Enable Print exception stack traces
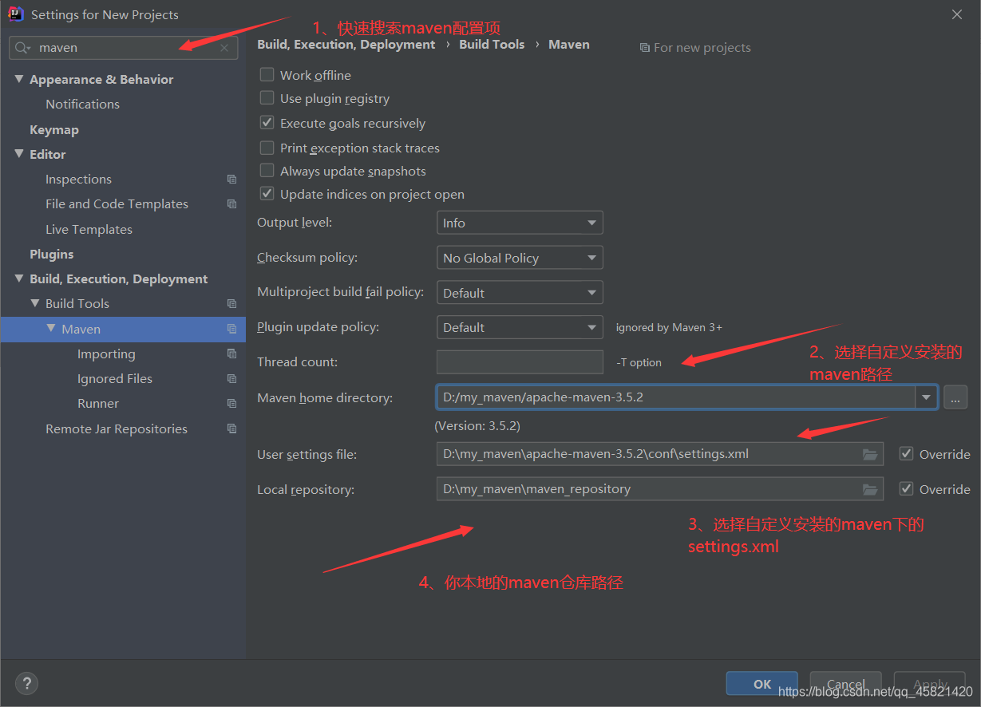981x707 pixels. [267, 148]
